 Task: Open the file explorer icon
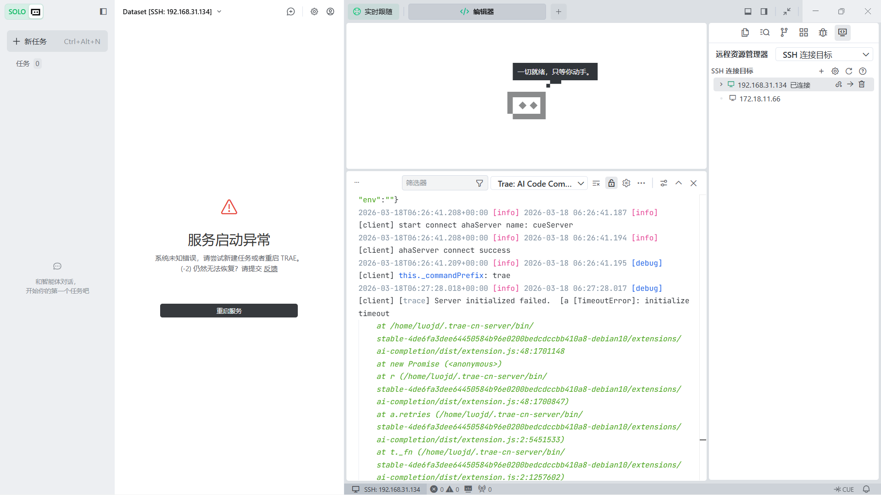pyautogui.click(x=745, y=32)
